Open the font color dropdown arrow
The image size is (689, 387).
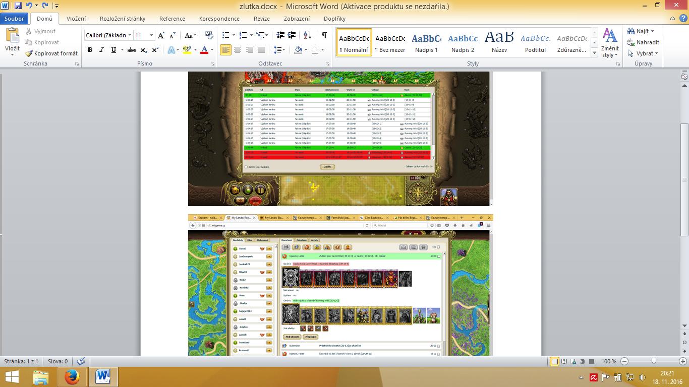tap(212, 50)
